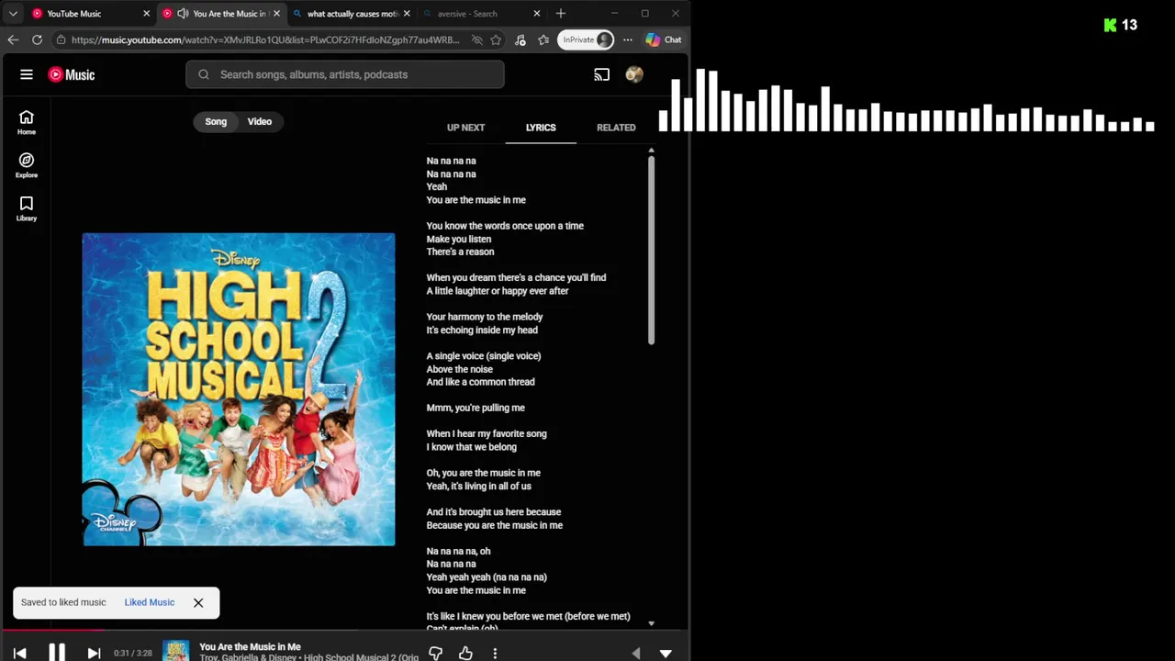Click the search magnifier icon
The height and width of the screenshot is (661, 1175).
click(x=204, y=74)
